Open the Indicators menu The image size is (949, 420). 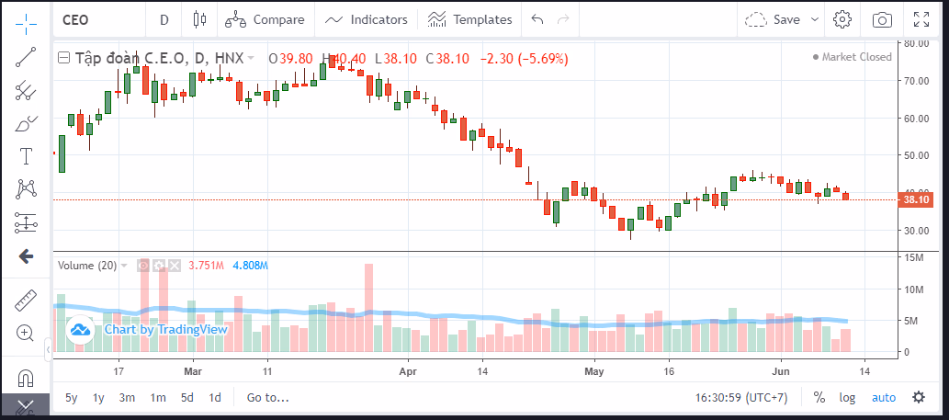[367, 19]
